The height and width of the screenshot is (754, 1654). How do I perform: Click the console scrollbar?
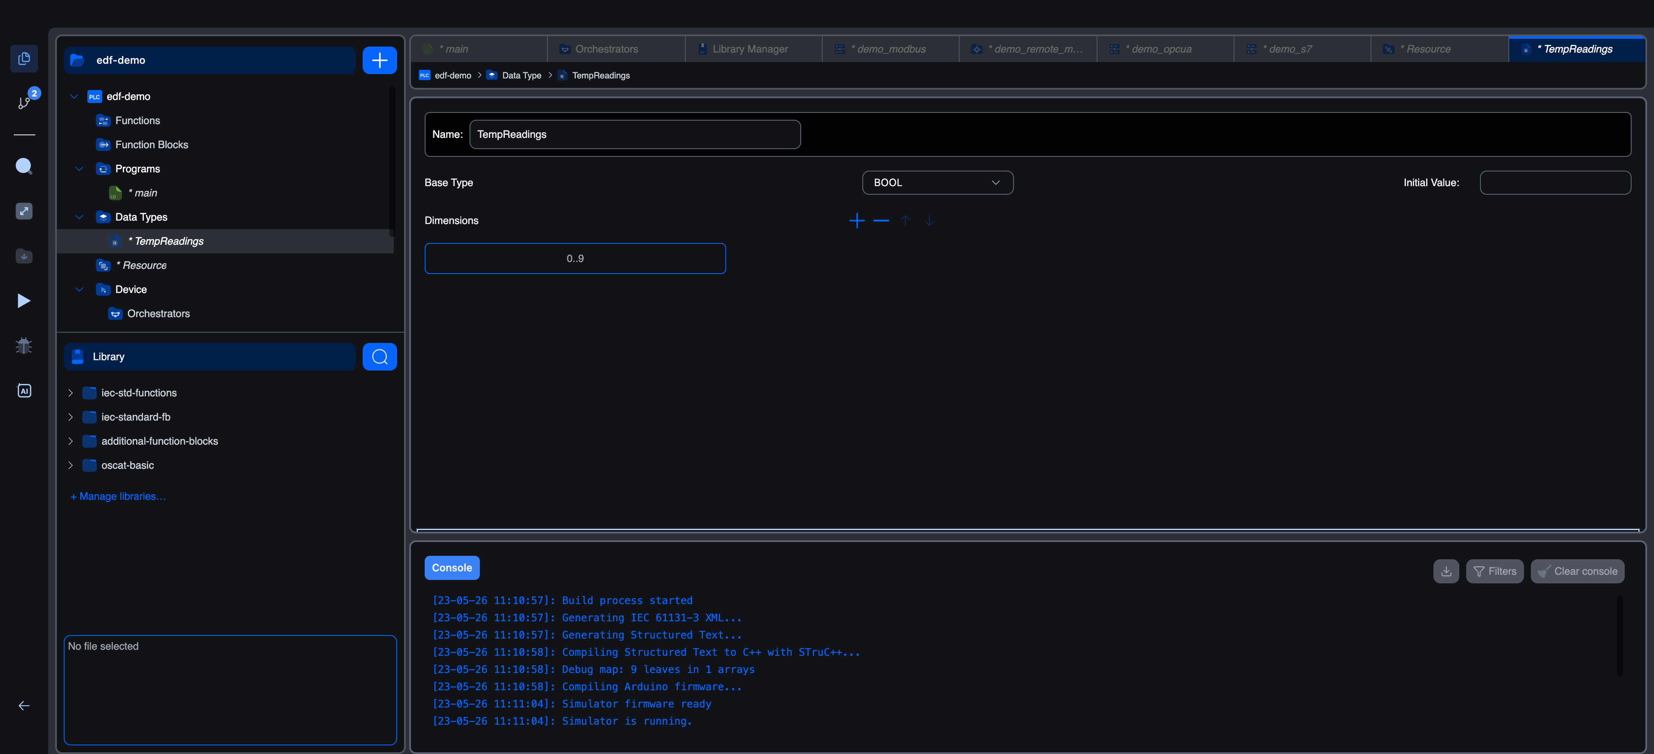(1620, 636)
